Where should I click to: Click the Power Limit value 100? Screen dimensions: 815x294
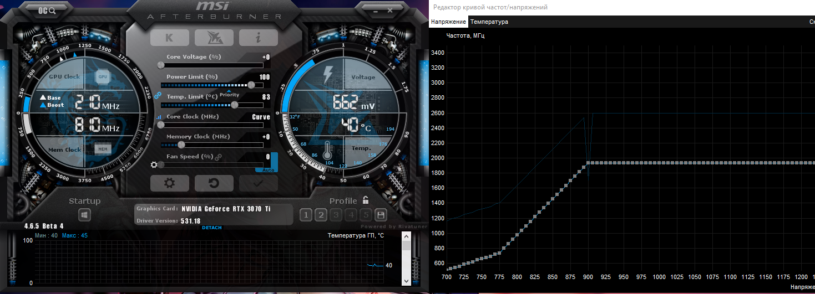point(265,77)
